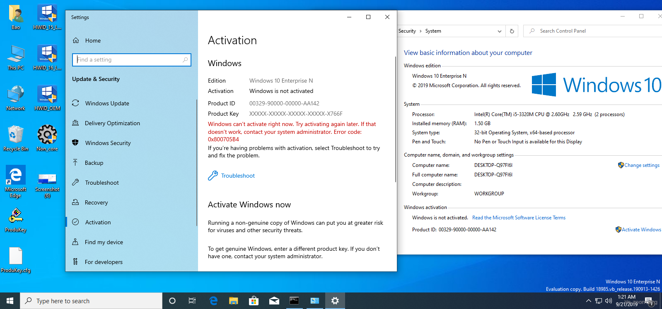Click the search magnifier in Find a setting
This screenshot has height=309, width=662.
coord(185,60)
